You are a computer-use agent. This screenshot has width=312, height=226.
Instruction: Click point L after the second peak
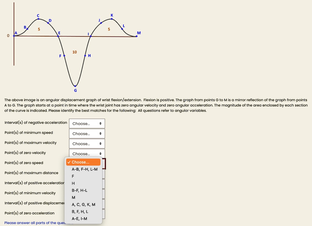click(x=122, y=29)
